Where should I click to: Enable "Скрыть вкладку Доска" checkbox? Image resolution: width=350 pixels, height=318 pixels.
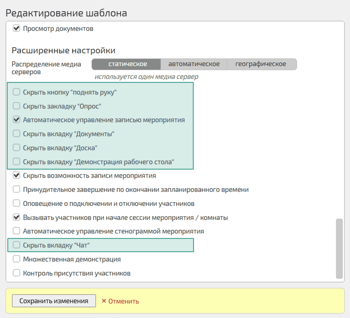pyautogui.click(x=16, y=148)
